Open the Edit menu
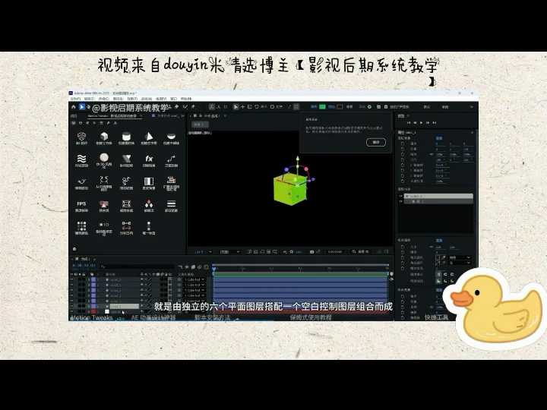Screen dimensions: 547x410 click(90, 99)
